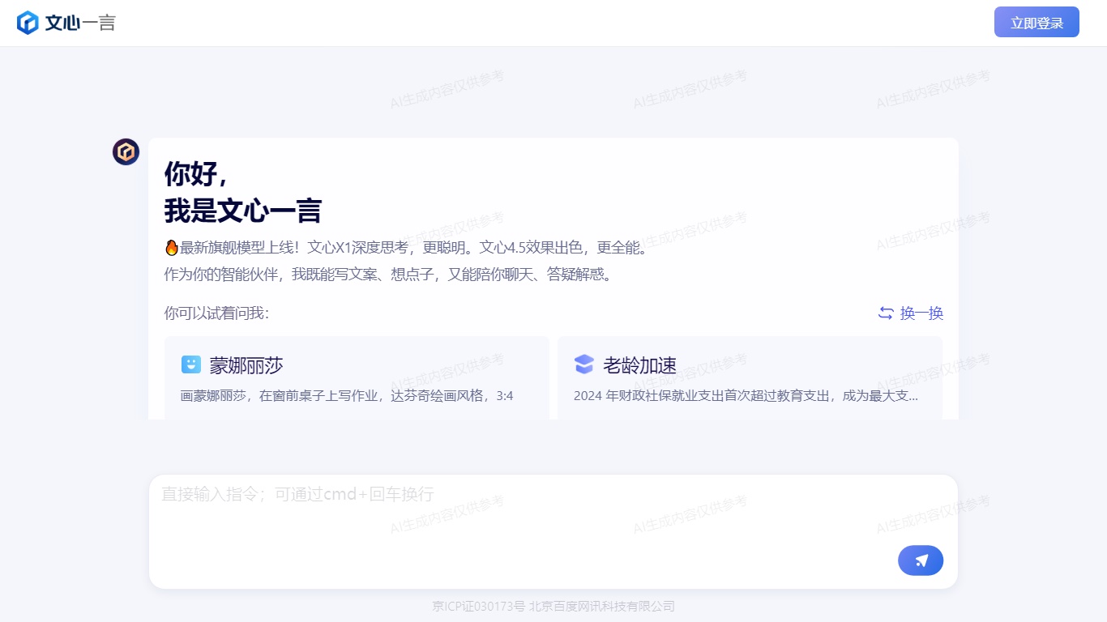Screen dimensions: 1107x622
Task: Click the 文心一言 cube logo icon
Action: 28,23
